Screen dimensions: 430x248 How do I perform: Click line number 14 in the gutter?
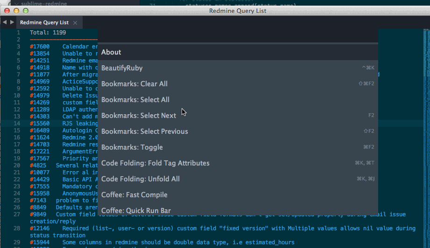[17, 124]
